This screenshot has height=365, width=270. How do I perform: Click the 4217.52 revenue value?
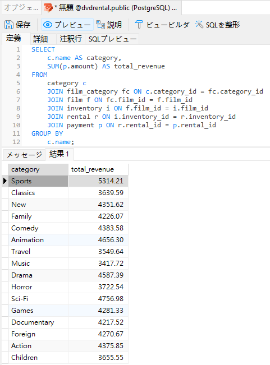pos(111,322)
